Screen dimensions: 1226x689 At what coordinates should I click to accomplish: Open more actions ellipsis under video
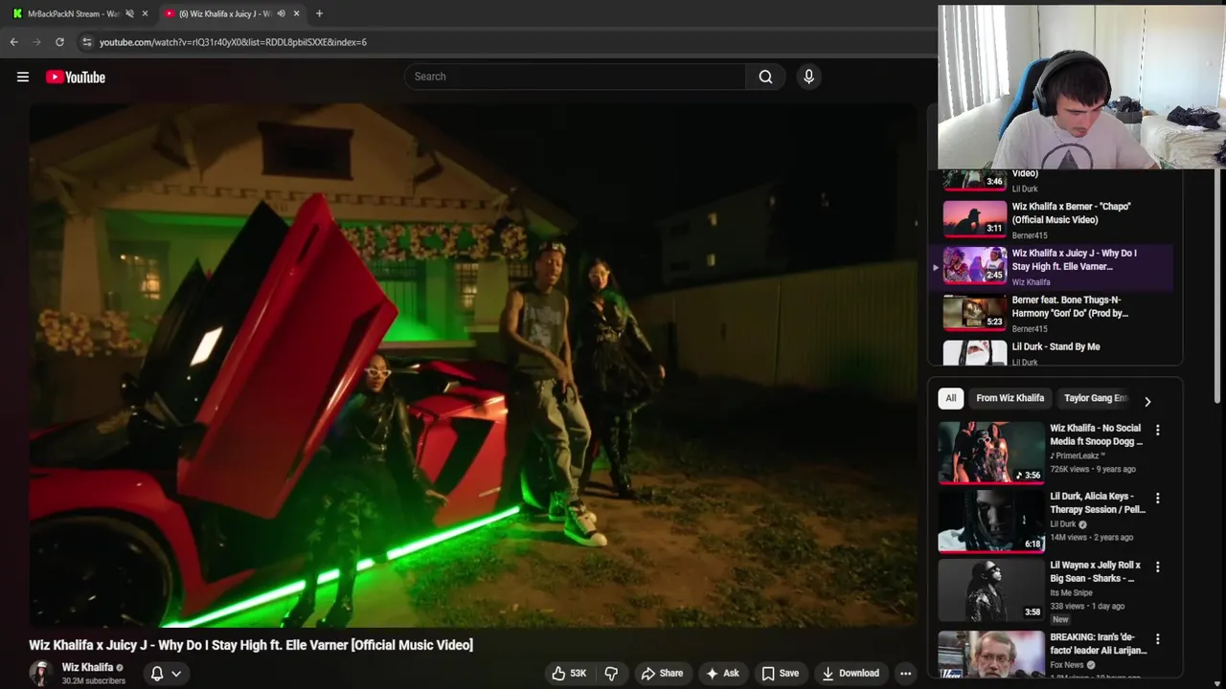click(x=905, y=673)
